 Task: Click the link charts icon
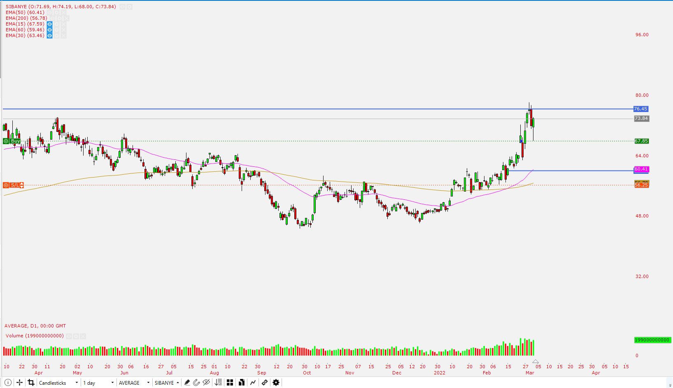click(x=265, y=383)
